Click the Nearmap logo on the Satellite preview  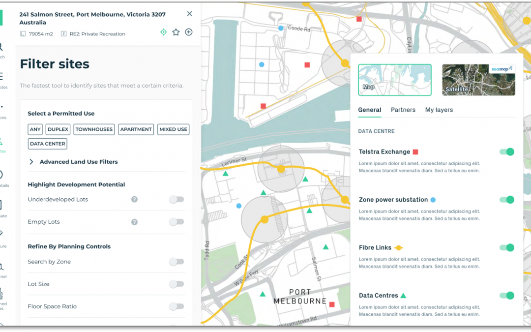(x=501, y=69)
